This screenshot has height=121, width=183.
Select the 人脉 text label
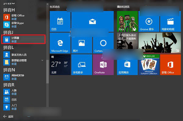pyautogui.click(x=14, y=90)
